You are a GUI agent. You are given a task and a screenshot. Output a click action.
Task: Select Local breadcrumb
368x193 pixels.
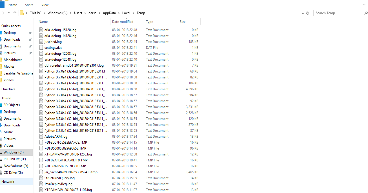point(126,13)
